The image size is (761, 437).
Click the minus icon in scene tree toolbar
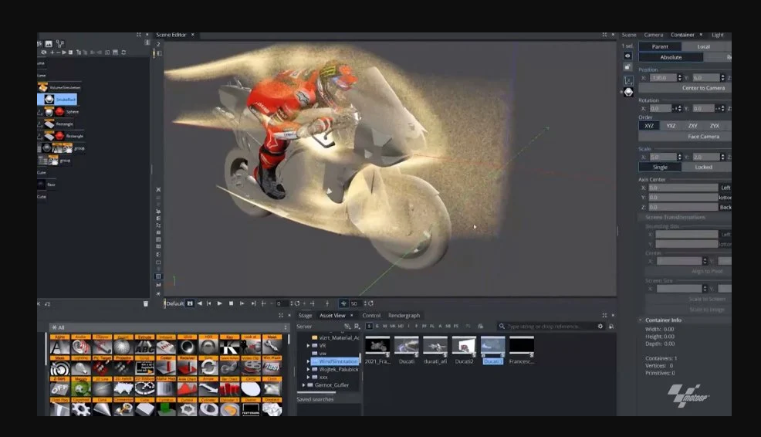tap(58, 53)
